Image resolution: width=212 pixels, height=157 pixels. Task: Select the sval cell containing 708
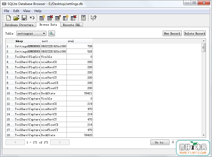(x=80, y=46)
